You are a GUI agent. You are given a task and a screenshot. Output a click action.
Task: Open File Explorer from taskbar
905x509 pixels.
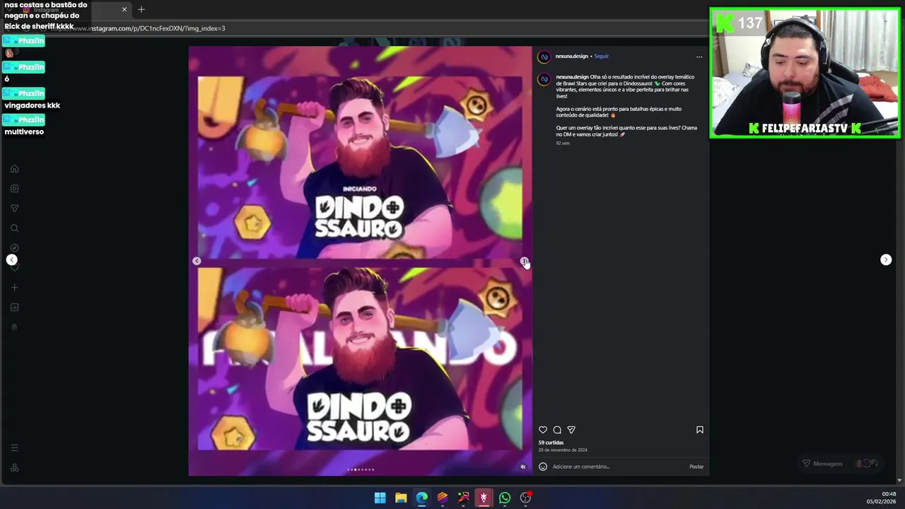tap(401, 498)
